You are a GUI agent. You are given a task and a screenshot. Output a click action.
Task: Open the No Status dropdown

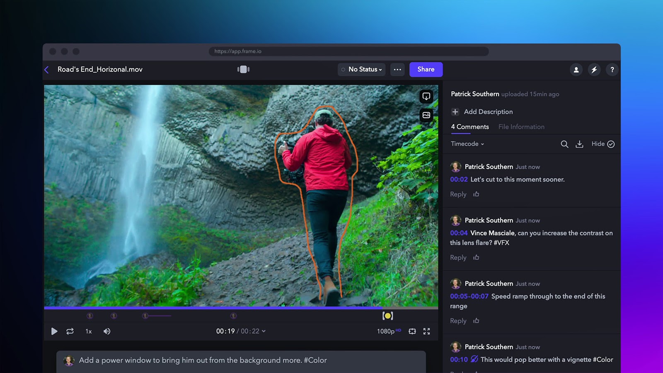click(x=361, y=69)
